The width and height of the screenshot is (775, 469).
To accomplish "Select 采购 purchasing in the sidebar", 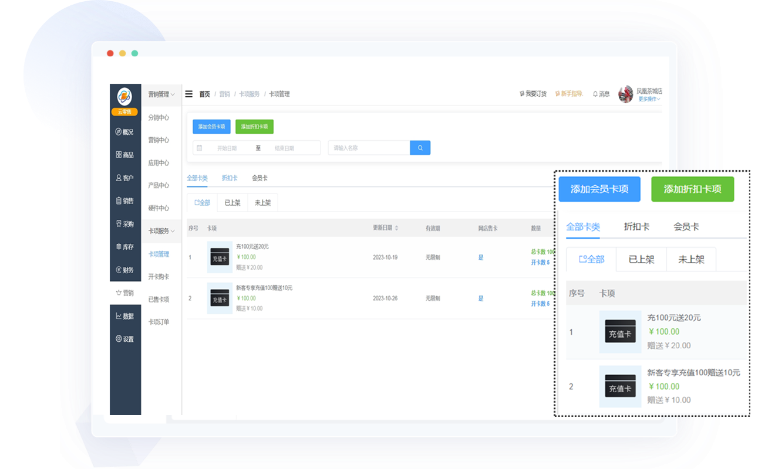I will tap(125, 224).
